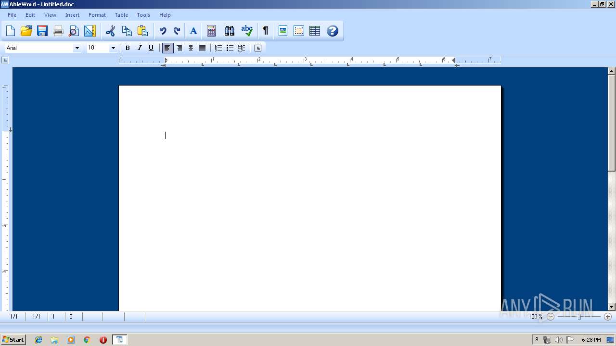Image resolution: width=616 pixels, height=346 pixels.
Task: Paste from the clipboard icon
Action: point(142,31)
